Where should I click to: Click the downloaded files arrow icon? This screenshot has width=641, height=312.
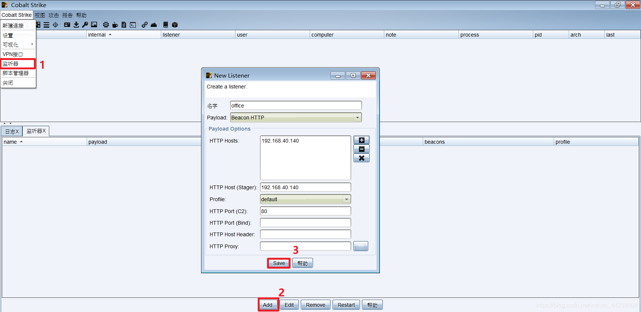click(x=76, y=25)
